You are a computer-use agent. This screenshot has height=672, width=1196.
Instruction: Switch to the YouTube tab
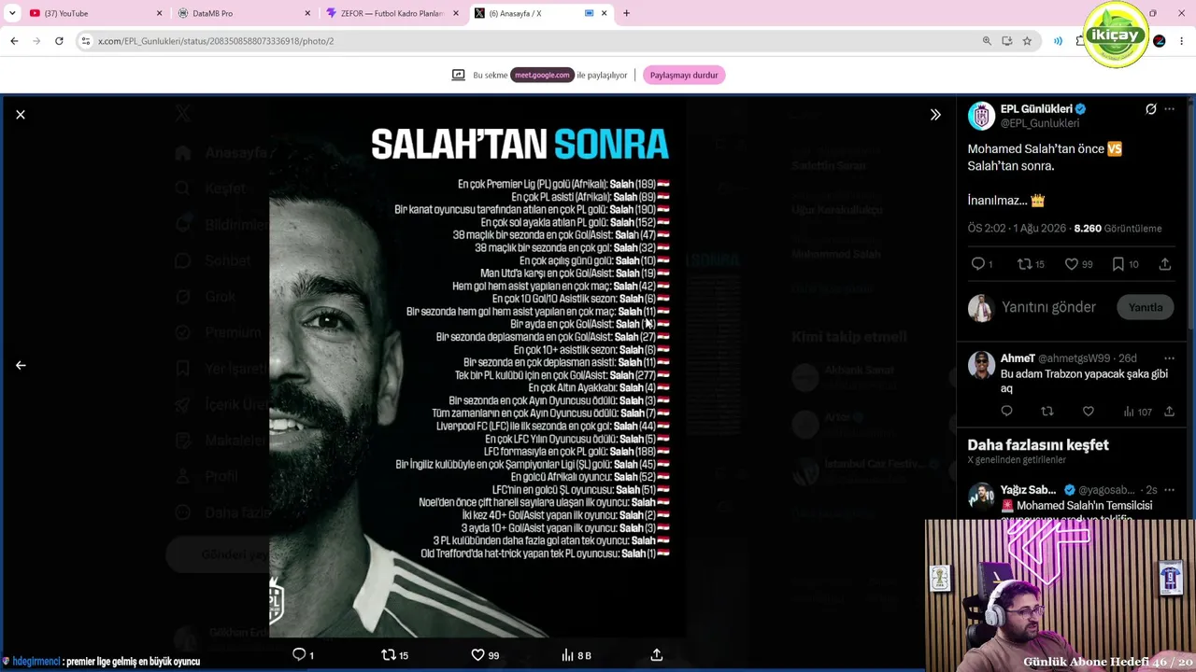(93, 13)
